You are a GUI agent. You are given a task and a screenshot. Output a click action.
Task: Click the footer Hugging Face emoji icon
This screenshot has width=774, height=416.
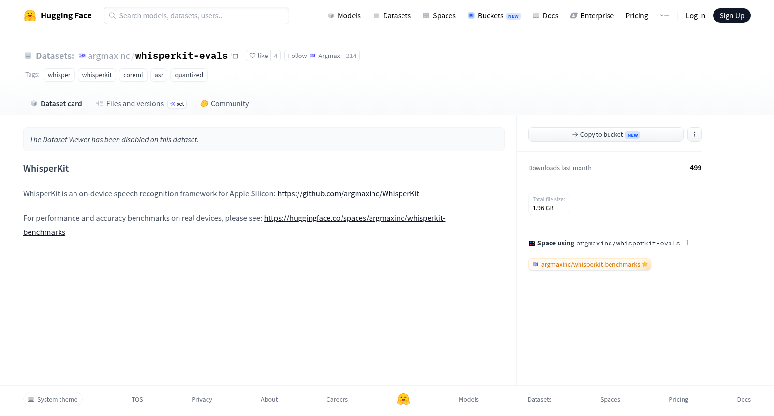point(403,399)
